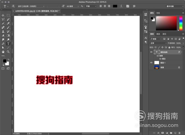The width and height of the screenshot is (185, 135).
Task: Filter layers by type layers
Action: coord(172,39)
